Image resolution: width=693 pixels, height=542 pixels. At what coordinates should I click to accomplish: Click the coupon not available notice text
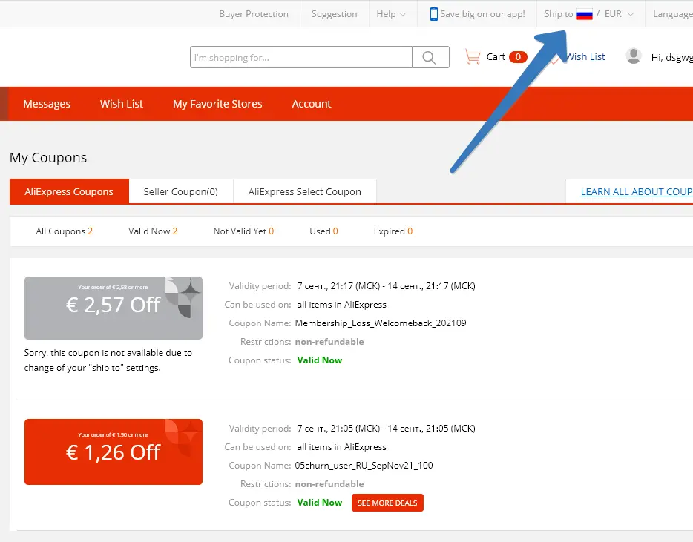click(x=108, y=360)
